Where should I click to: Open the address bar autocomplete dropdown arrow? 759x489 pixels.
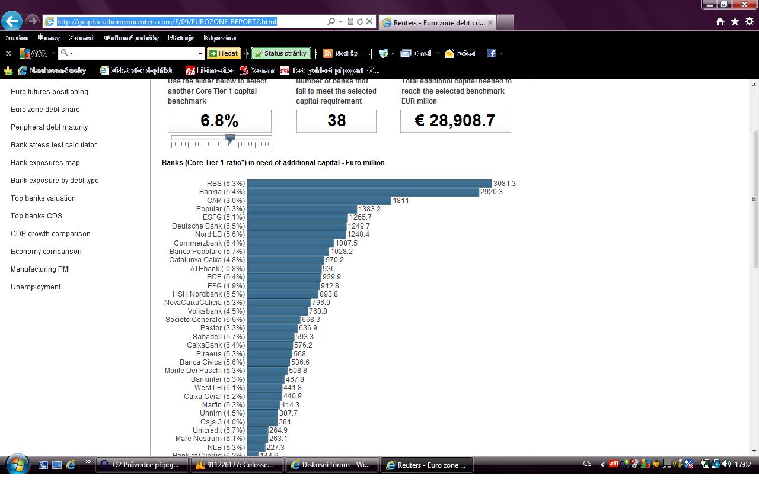(340, 21)
